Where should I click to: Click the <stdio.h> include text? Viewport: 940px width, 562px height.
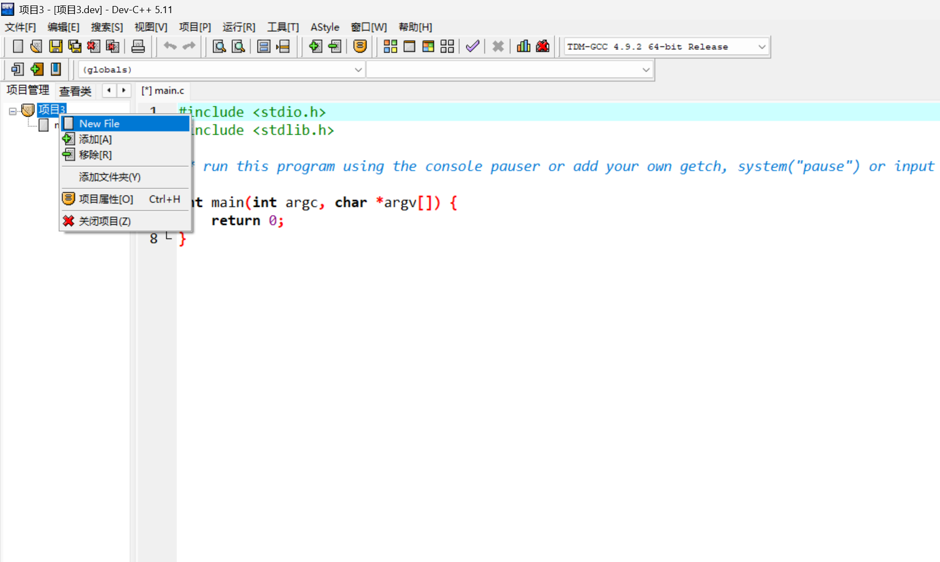point(289,112)
